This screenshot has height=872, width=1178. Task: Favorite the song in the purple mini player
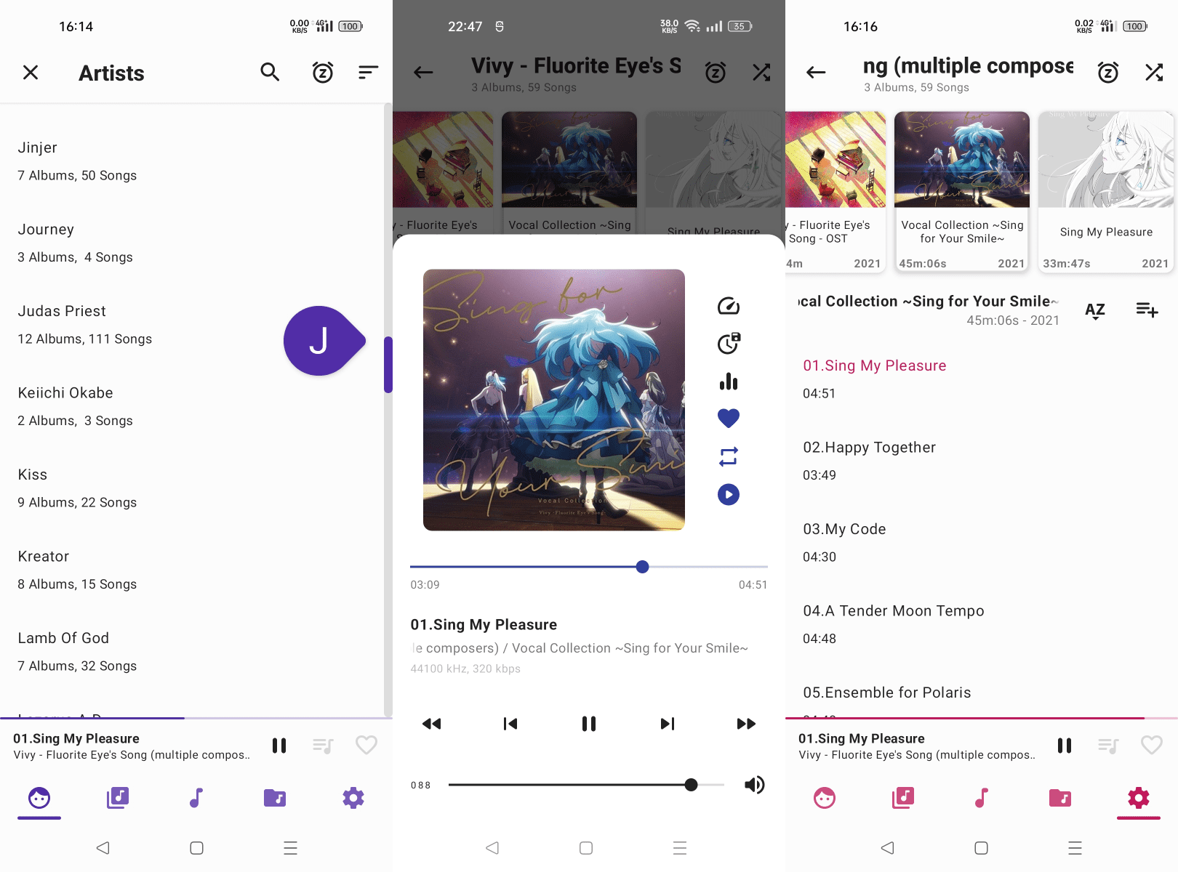[x=366, y=745]
